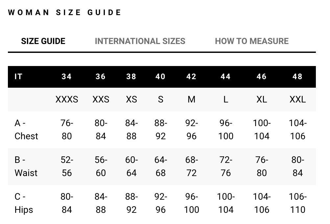
Task: Click hips measurement 106-110 cell
Action: 297,203
